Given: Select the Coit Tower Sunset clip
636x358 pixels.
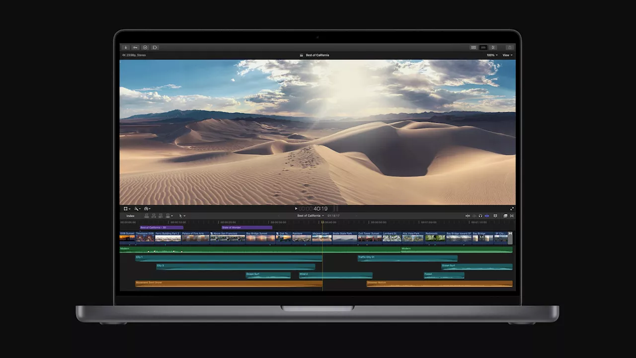Looking at the screenshot, I should coord(370,238).
